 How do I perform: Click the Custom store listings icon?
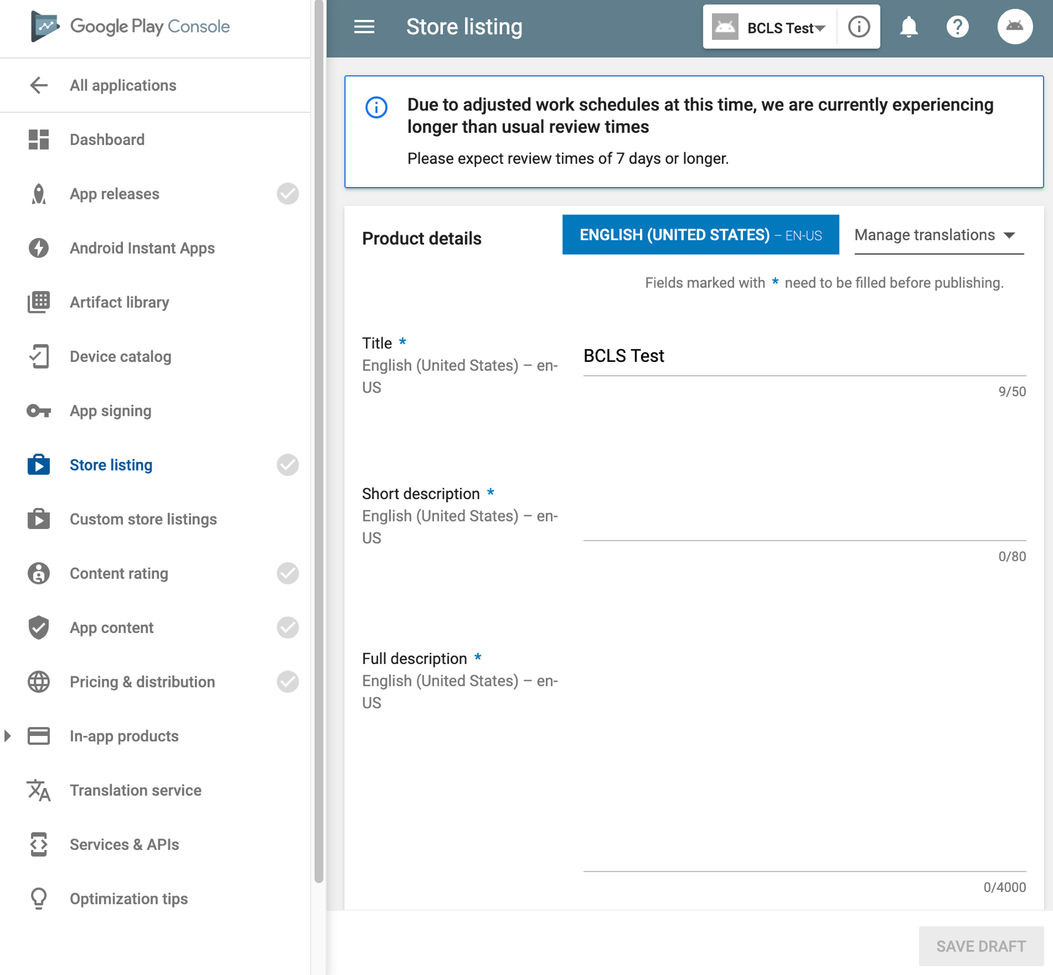tap(39, 519)
